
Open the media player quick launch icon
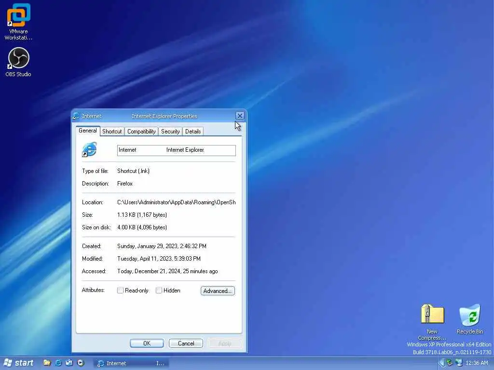[x=81, y=363]
